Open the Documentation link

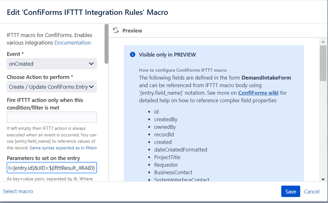click(73, 43)
